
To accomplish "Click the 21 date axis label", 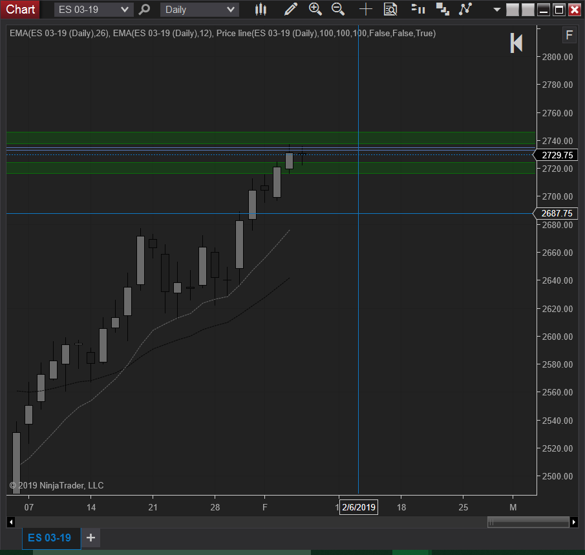I will 153,507.
